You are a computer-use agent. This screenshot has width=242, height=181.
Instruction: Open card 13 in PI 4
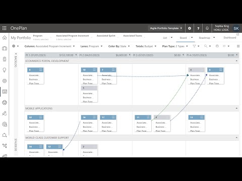(x=196, y=123)
